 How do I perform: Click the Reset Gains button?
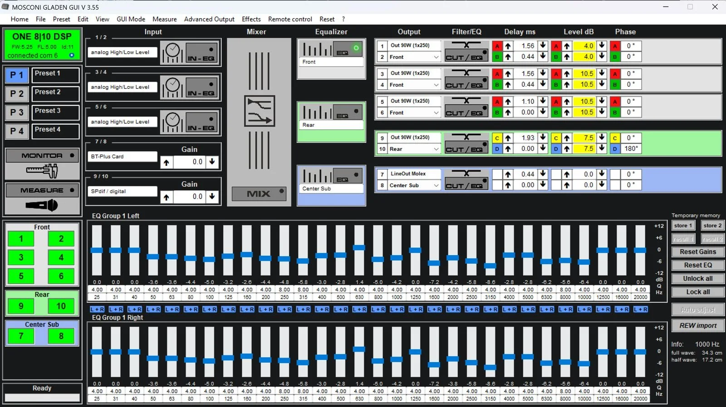pos(698,252)
